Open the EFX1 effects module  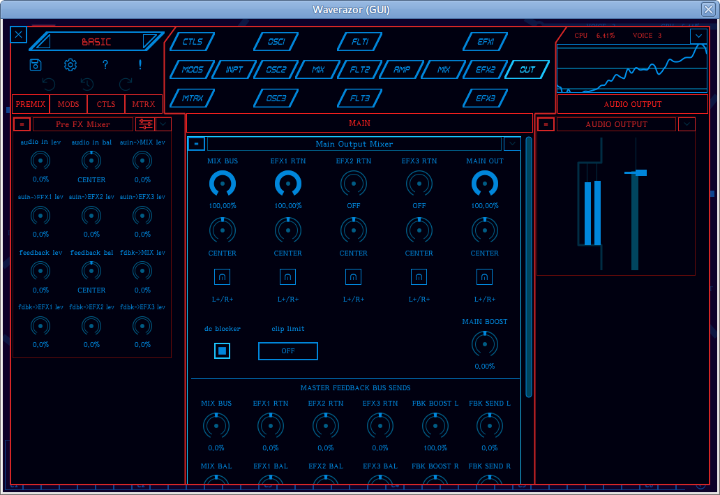tap(486, 42)
